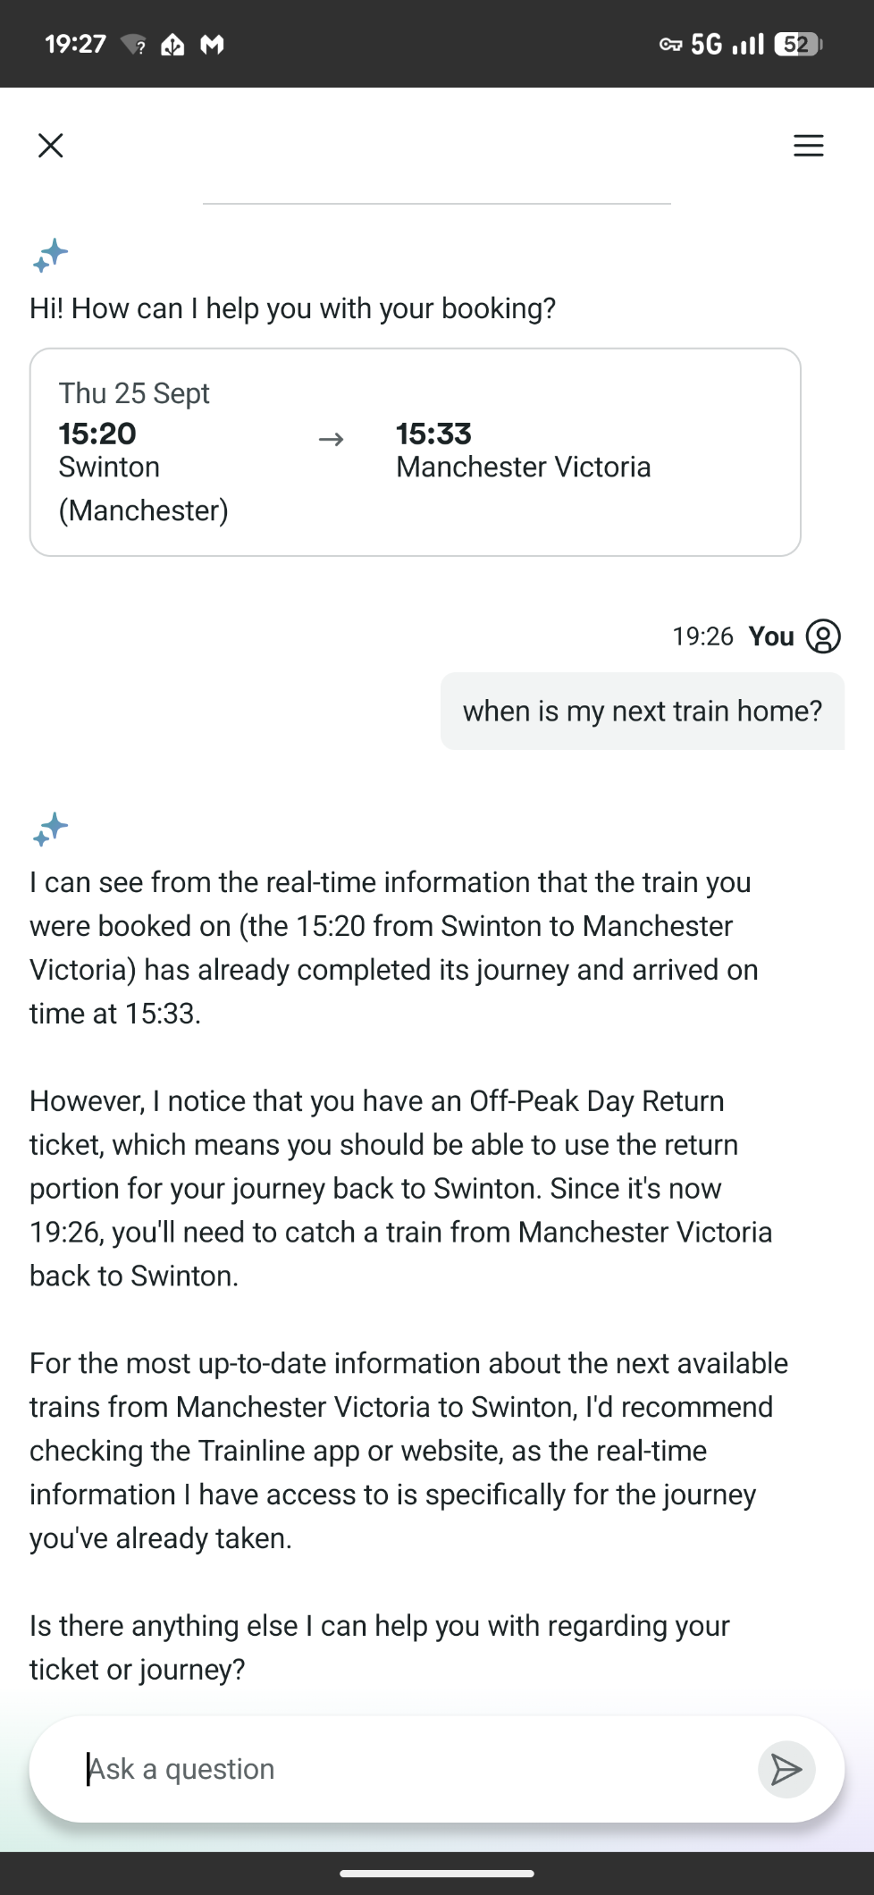Image resolution: width=874 pixels, height=1895 pixels.
Task: Tap the Gmail notification icon in status bar
Action: click(212, 44)
